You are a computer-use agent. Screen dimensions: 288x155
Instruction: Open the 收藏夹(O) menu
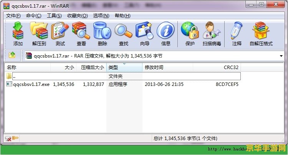tap(77, 16)
